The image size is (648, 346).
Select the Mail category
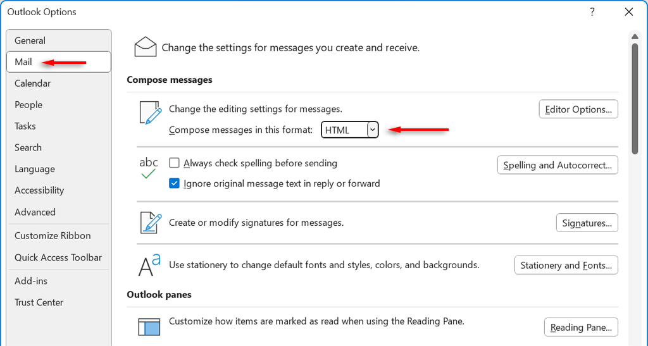tap(23, 62)
